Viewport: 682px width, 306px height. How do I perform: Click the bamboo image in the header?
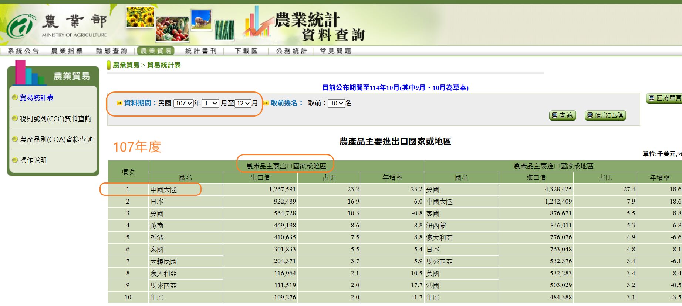pyautogui.click(x=224, y=30)
